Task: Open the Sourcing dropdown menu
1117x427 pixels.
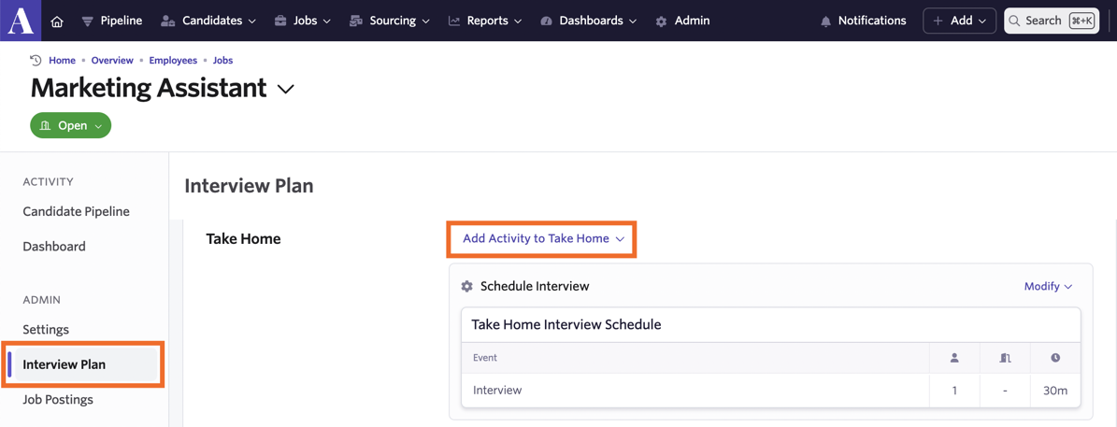Action: point(390,21)
